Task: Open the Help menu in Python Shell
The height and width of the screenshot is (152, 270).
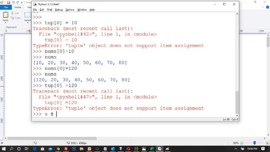Action: (x=92, y=10)
